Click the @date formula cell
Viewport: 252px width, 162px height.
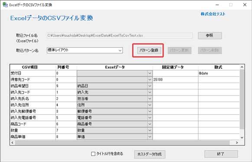point(219,73)
